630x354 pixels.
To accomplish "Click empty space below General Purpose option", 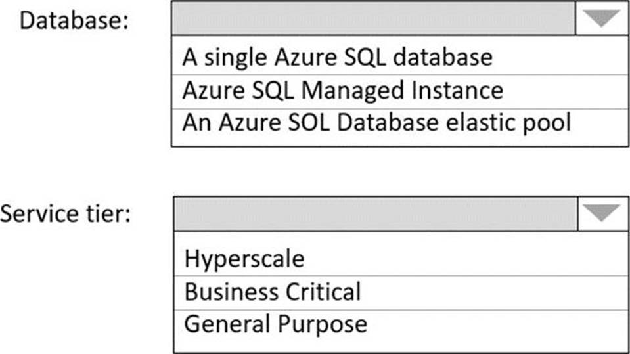I will click(x=401, y=345).
